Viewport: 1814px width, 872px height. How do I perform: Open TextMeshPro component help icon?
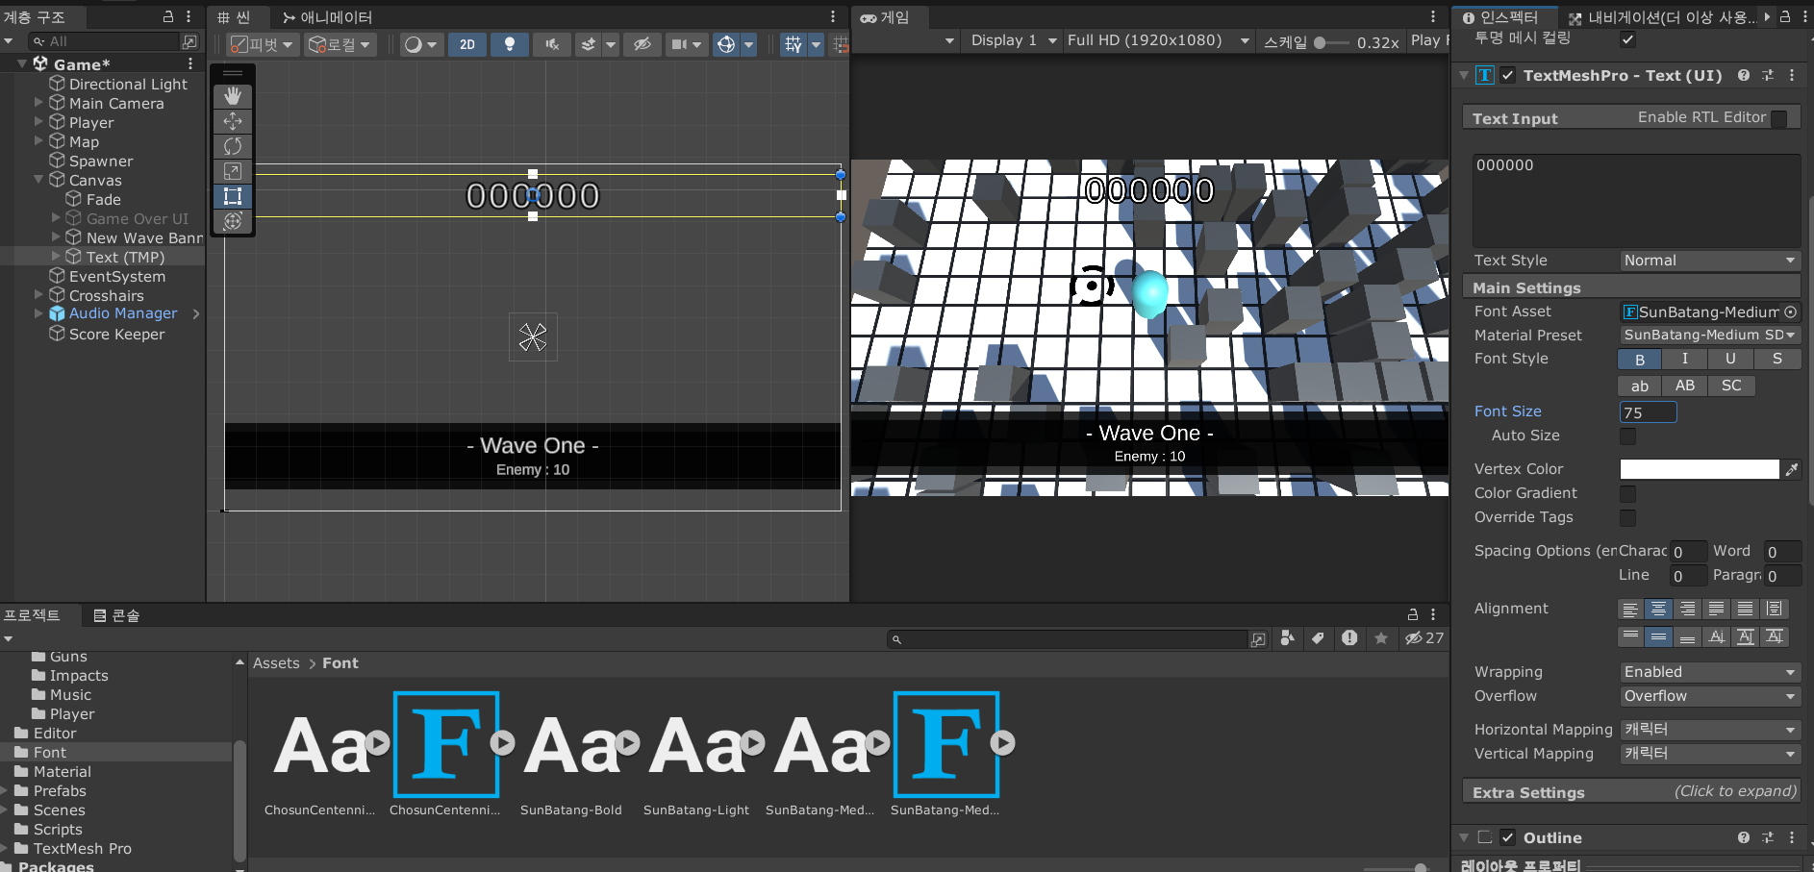point(1744,75)
